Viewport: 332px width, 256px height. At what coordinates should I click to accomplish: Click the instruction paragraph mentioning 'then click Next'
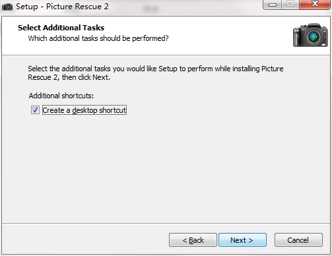point(156,73)
